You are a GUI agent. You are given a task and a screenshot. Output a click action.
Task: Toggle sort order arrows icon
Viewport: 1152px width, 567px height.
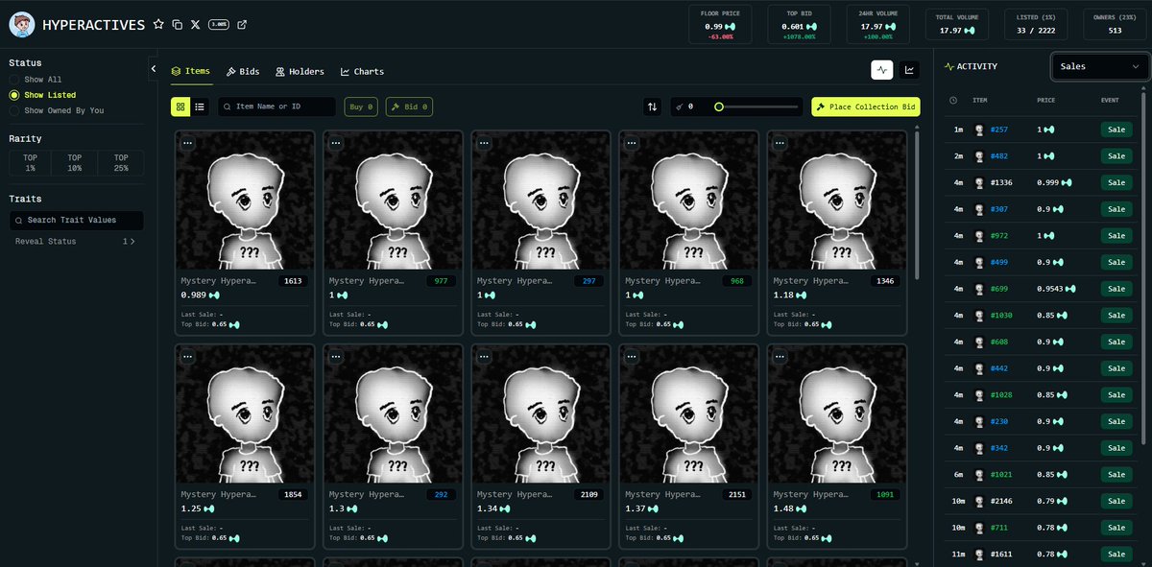[x=653, y=106]
